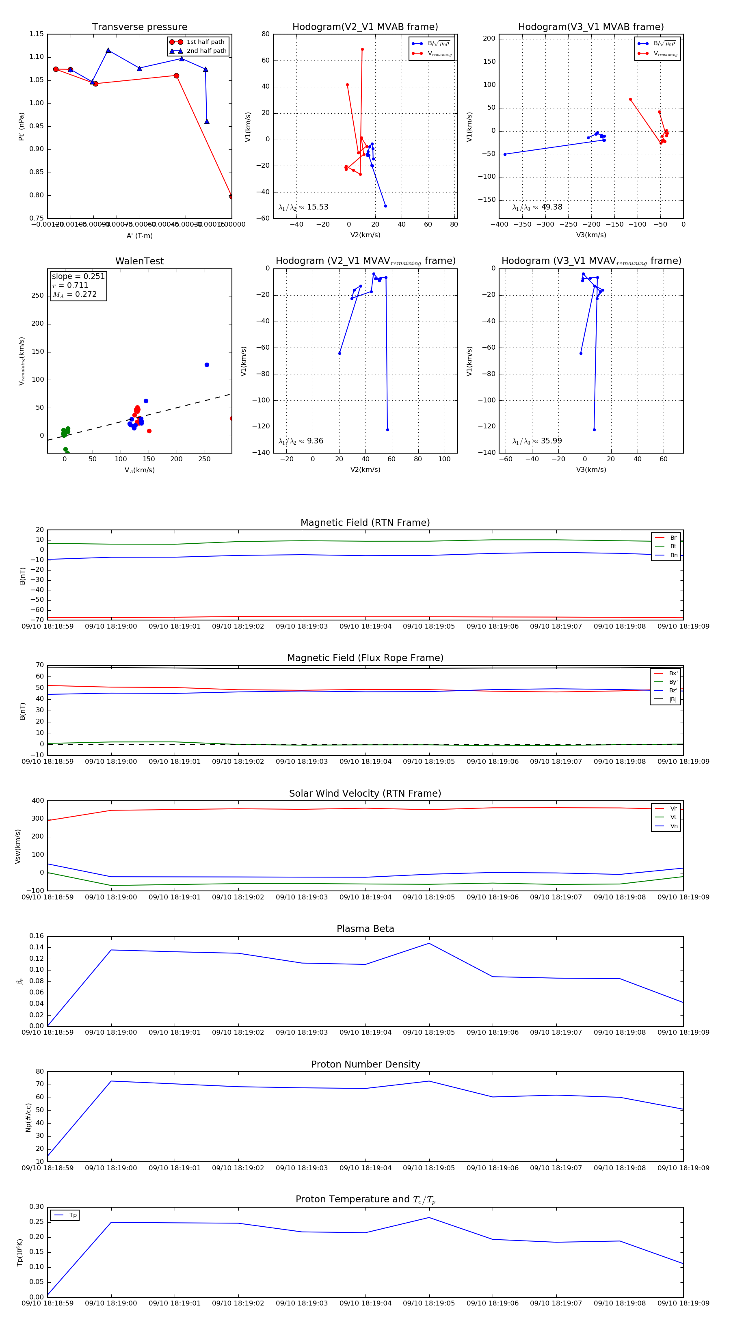731x1340 pixels.
Task: Click the "B(nT)" y-axis label of Flux Rope plot
Action: [22, 711]
